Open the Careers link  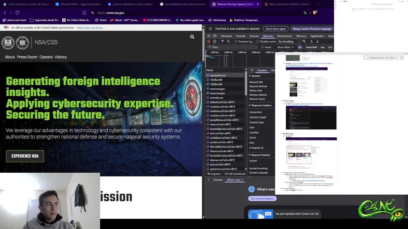click(46, 57)
